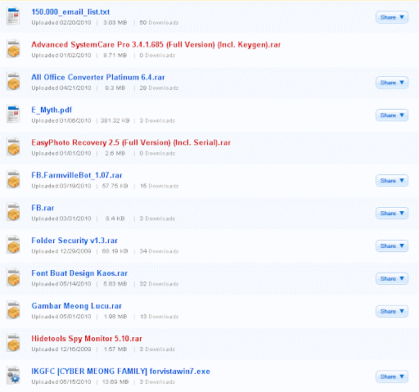The height and width of the screenshot is (392, 419).
Task: Click the '32 Downloads' count text
Action: pos(159,284)
